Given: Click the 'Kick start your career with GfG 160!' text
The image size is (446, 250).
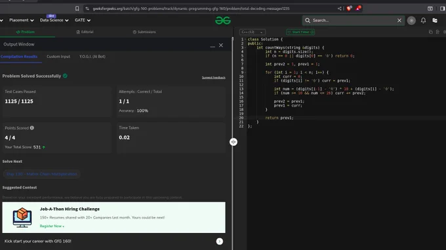Looking at the screenshot, I should [38, 241].
